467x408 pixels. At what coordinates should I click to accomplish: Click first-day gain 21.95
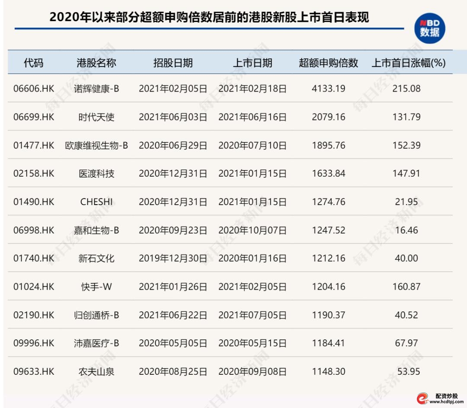[x=406, y=202]
